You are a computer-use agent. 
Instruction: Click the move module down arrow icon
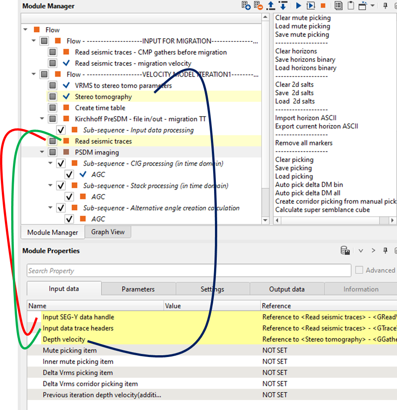pos(283,6)
